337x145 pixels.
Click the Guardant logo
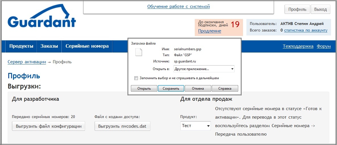click(42, 17)
